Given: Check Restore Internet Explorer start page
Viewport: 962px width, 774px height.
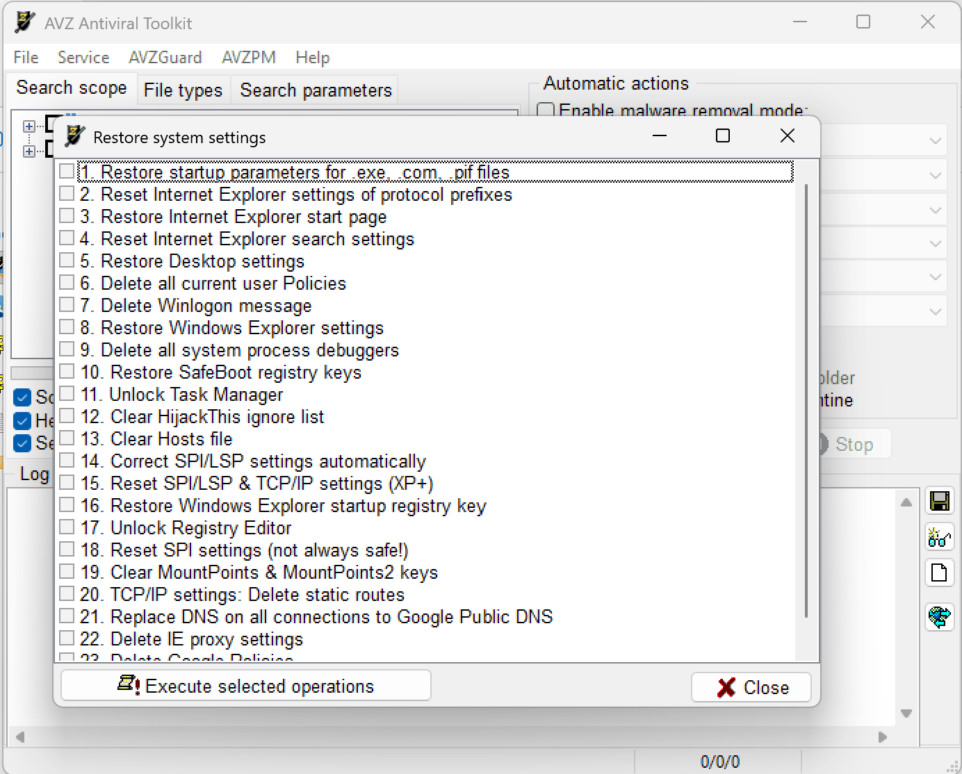Looking at the screenshot, I should click(66, 215).
